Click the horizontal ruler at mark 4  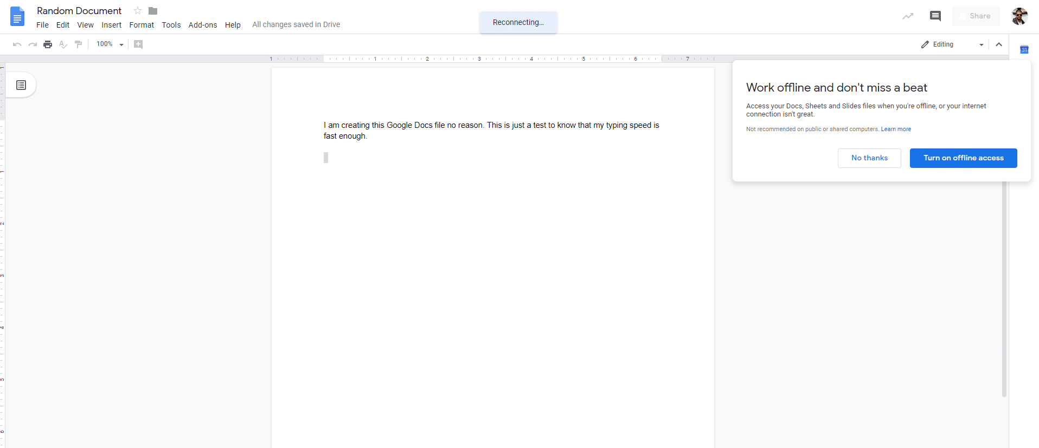click(531, 59)
